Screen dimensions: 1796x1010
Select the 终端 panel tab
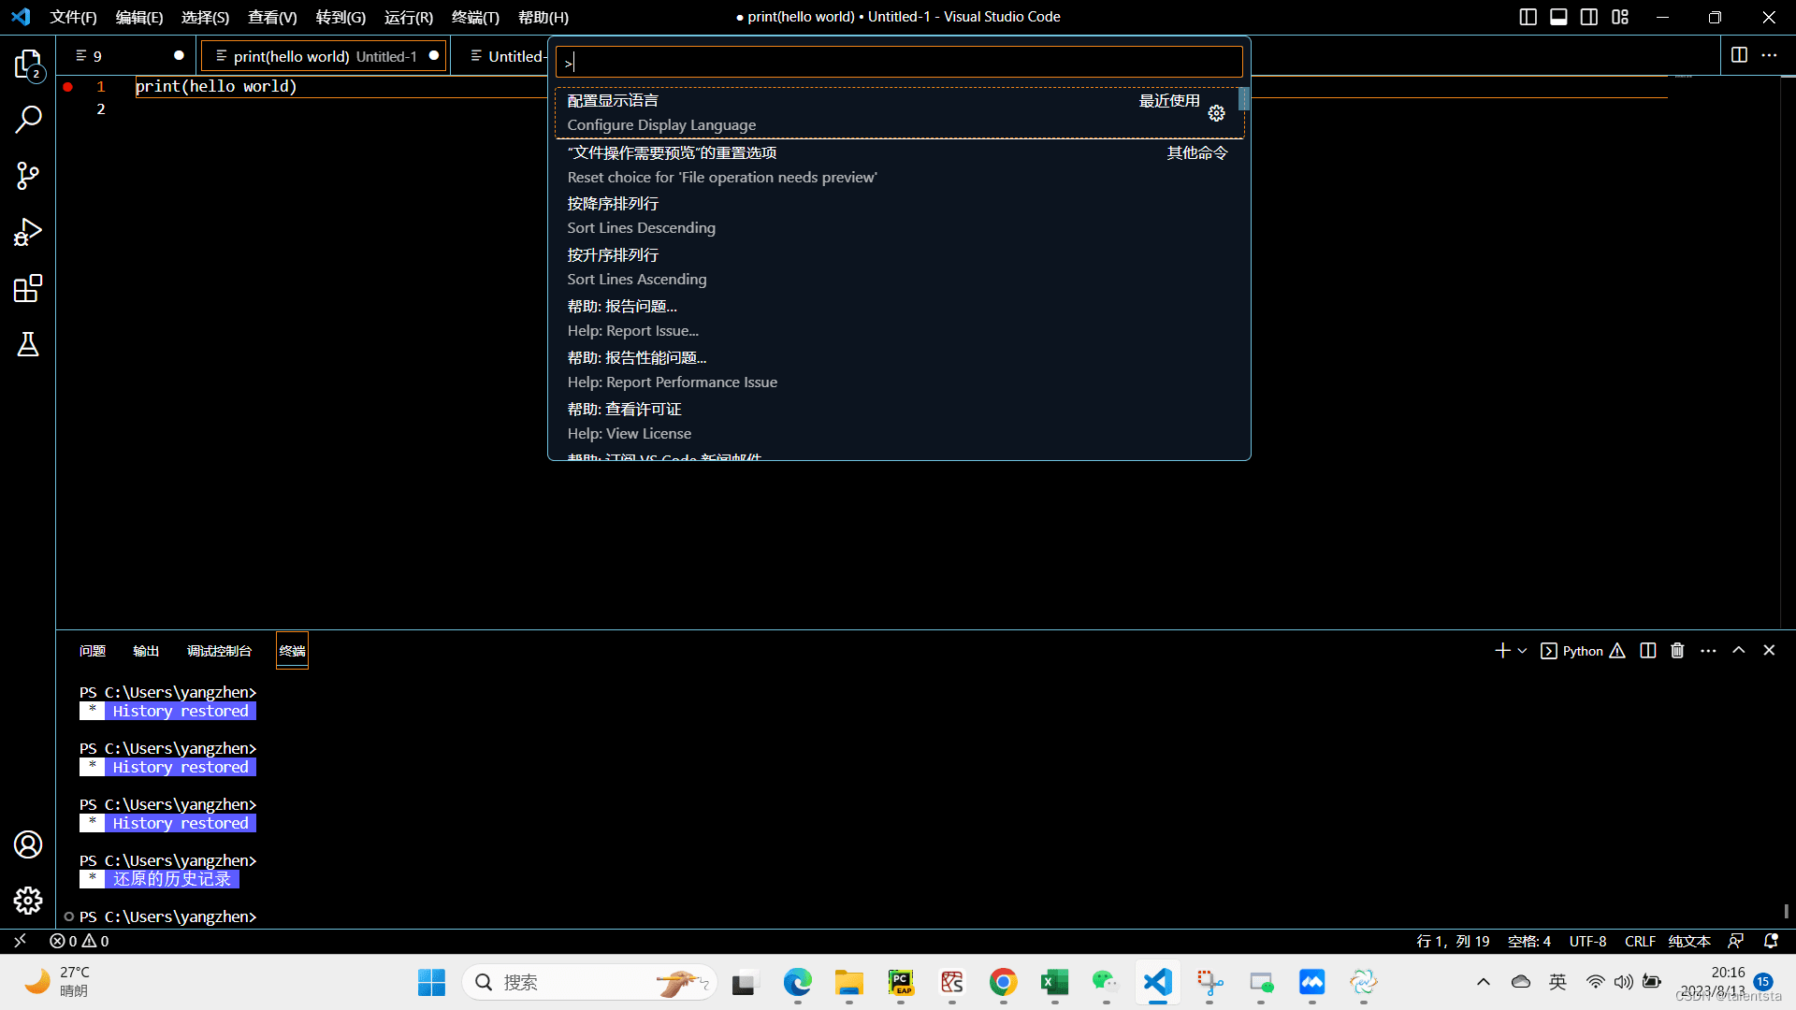pyautogui.click(x=292, y=651)
